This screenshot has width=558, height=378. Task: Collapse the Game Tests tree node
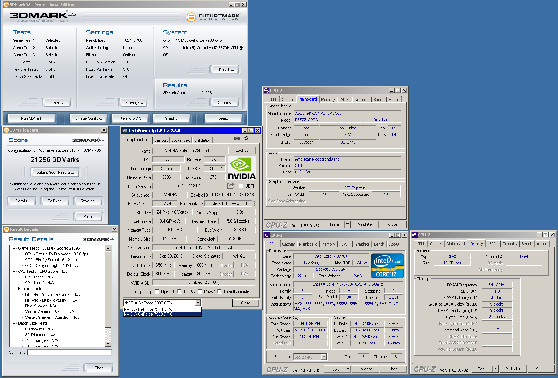point(14,248)
